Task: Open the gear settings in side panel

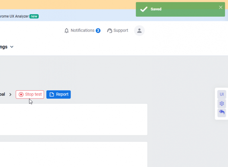Action: 221,103
